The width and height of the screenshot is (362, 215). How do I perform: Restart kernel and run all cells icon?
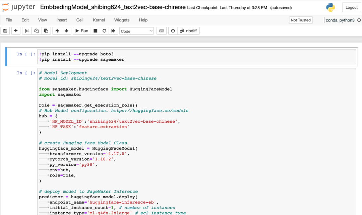[x=113, y=31]
